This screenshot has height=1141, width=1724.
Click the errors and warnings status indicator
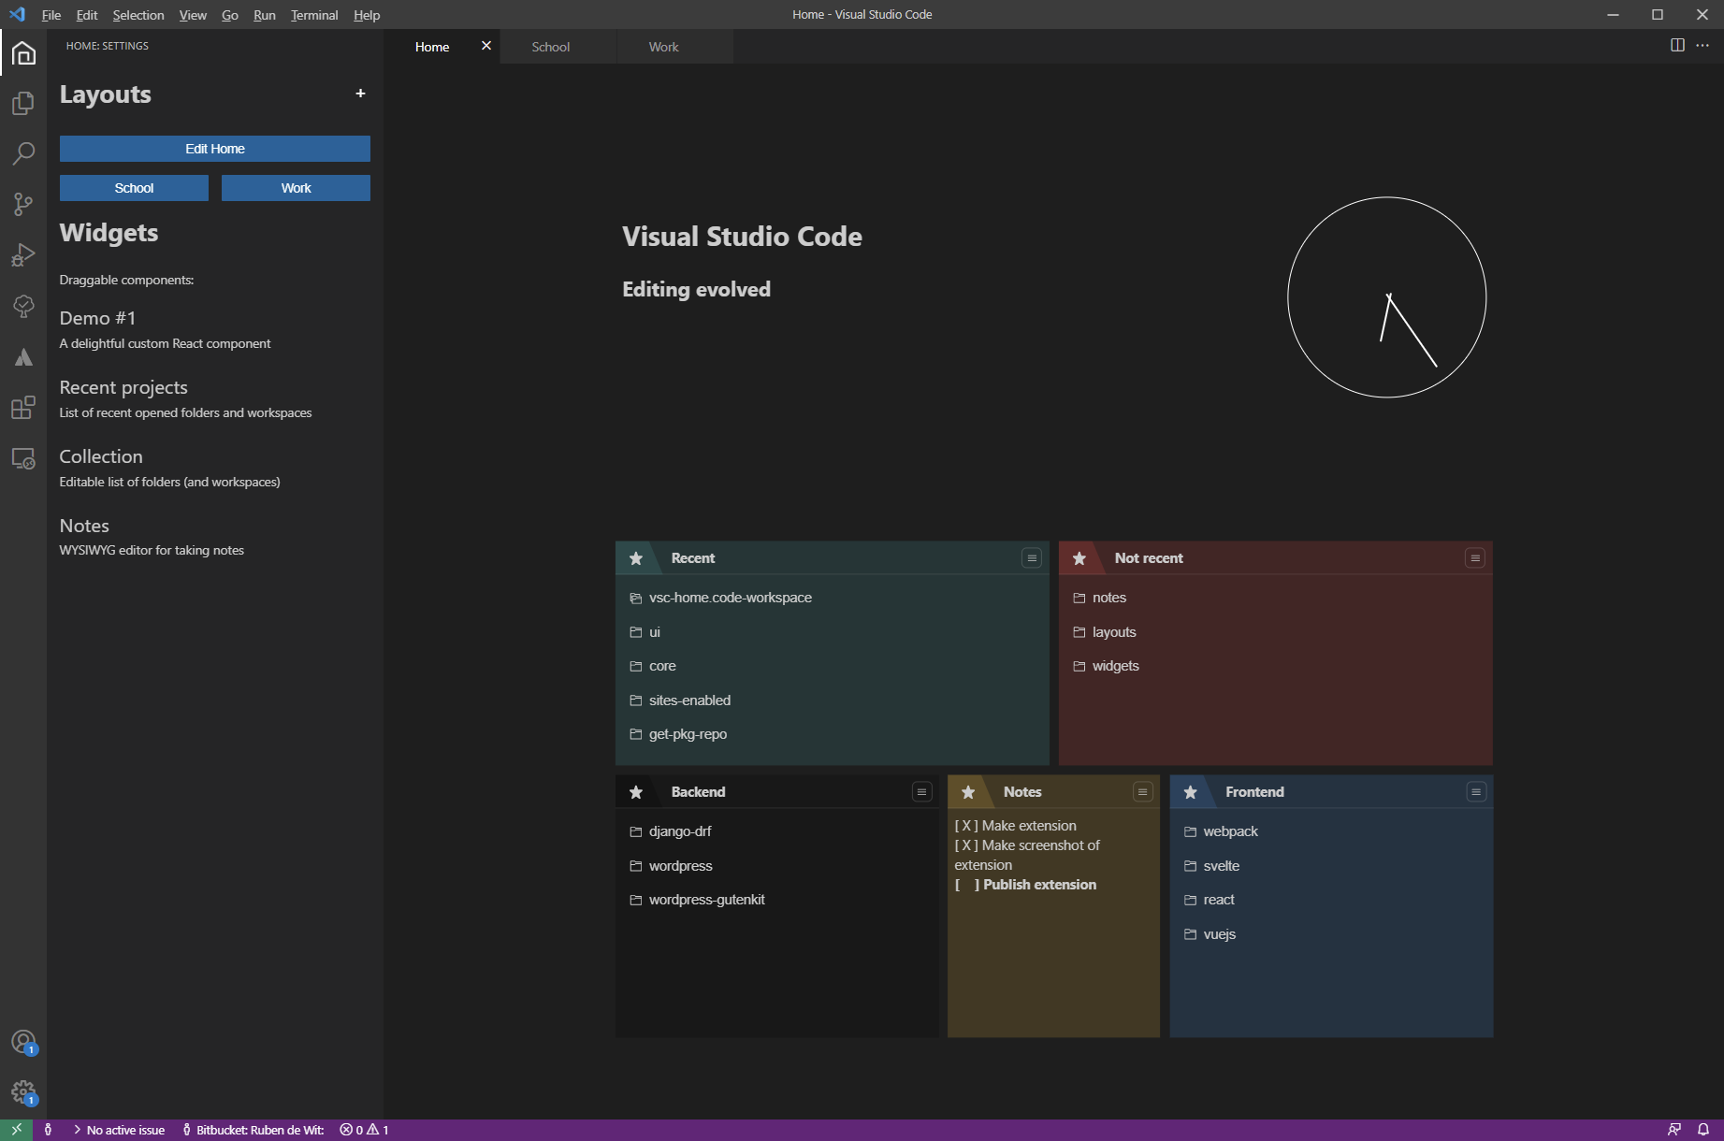click(x=364, y=1130)
